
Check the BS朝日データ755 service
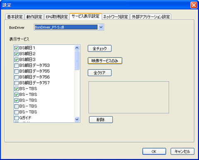pyautogui.click(x=17, y=71)
